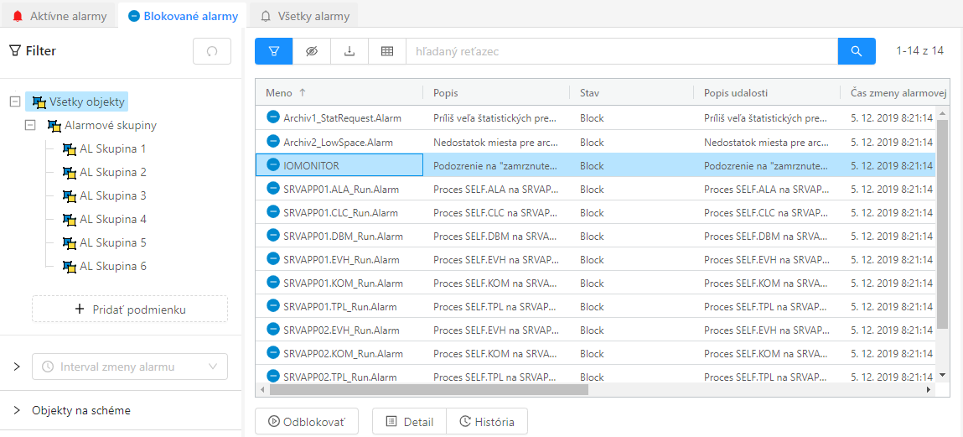
Task: Open História for the selected alarm
Action: pyautogui.click(x=487, y=422)
